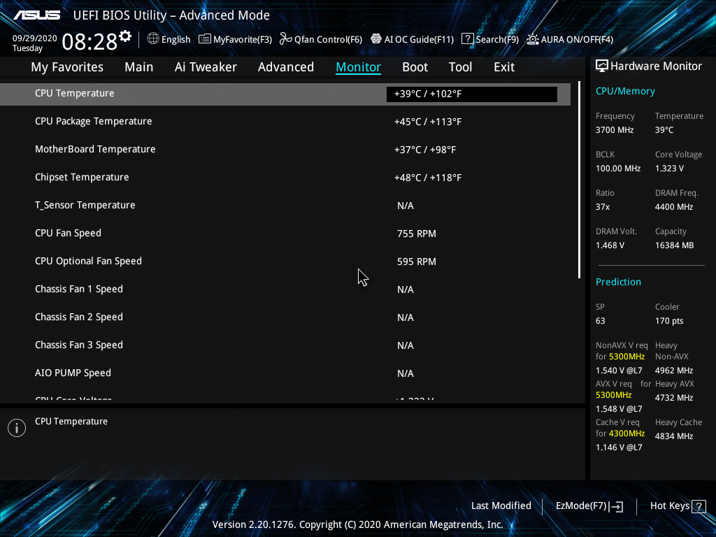Click the AURA light bulb icon
Image resolution: width=716 pixels, height=537 pixels.
[532, 39]
